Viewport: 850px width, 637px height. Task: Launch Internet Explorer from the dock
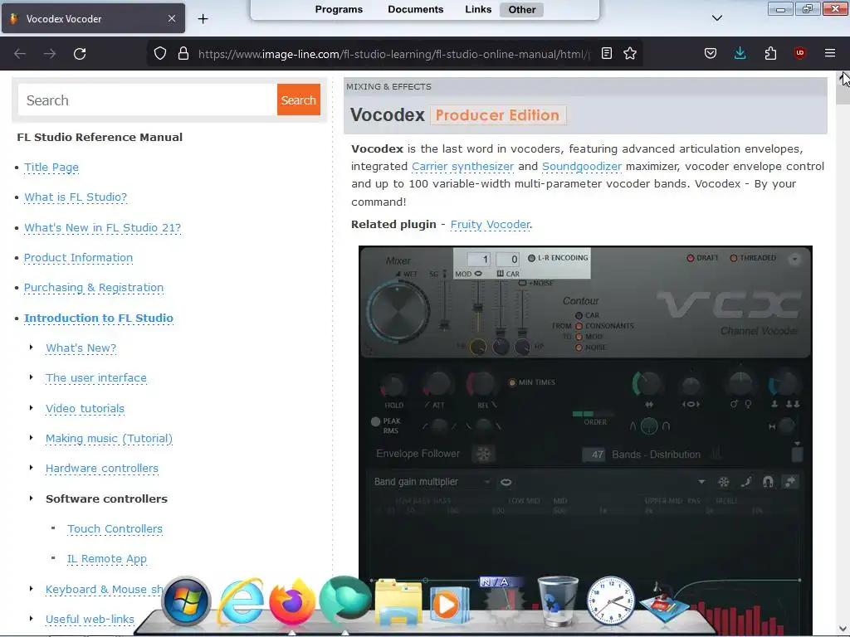(241, 601)
